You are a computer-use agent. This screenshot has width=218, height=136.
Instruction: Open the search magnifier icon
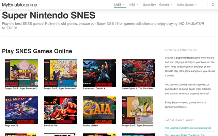(213, 5)
